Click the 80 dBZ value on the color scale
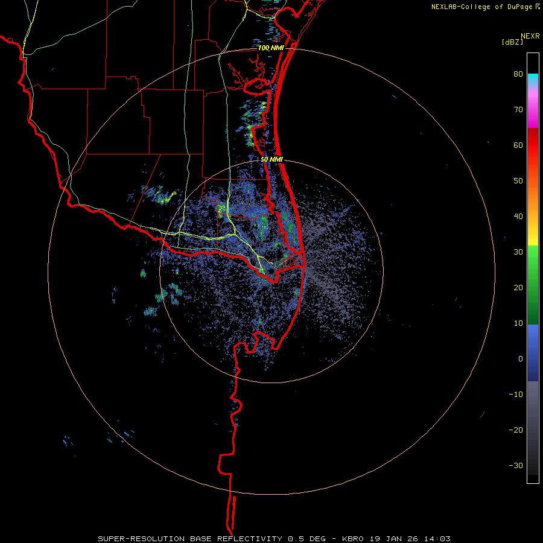Viewport: 543px width, 543px height. tap(518, 74)
